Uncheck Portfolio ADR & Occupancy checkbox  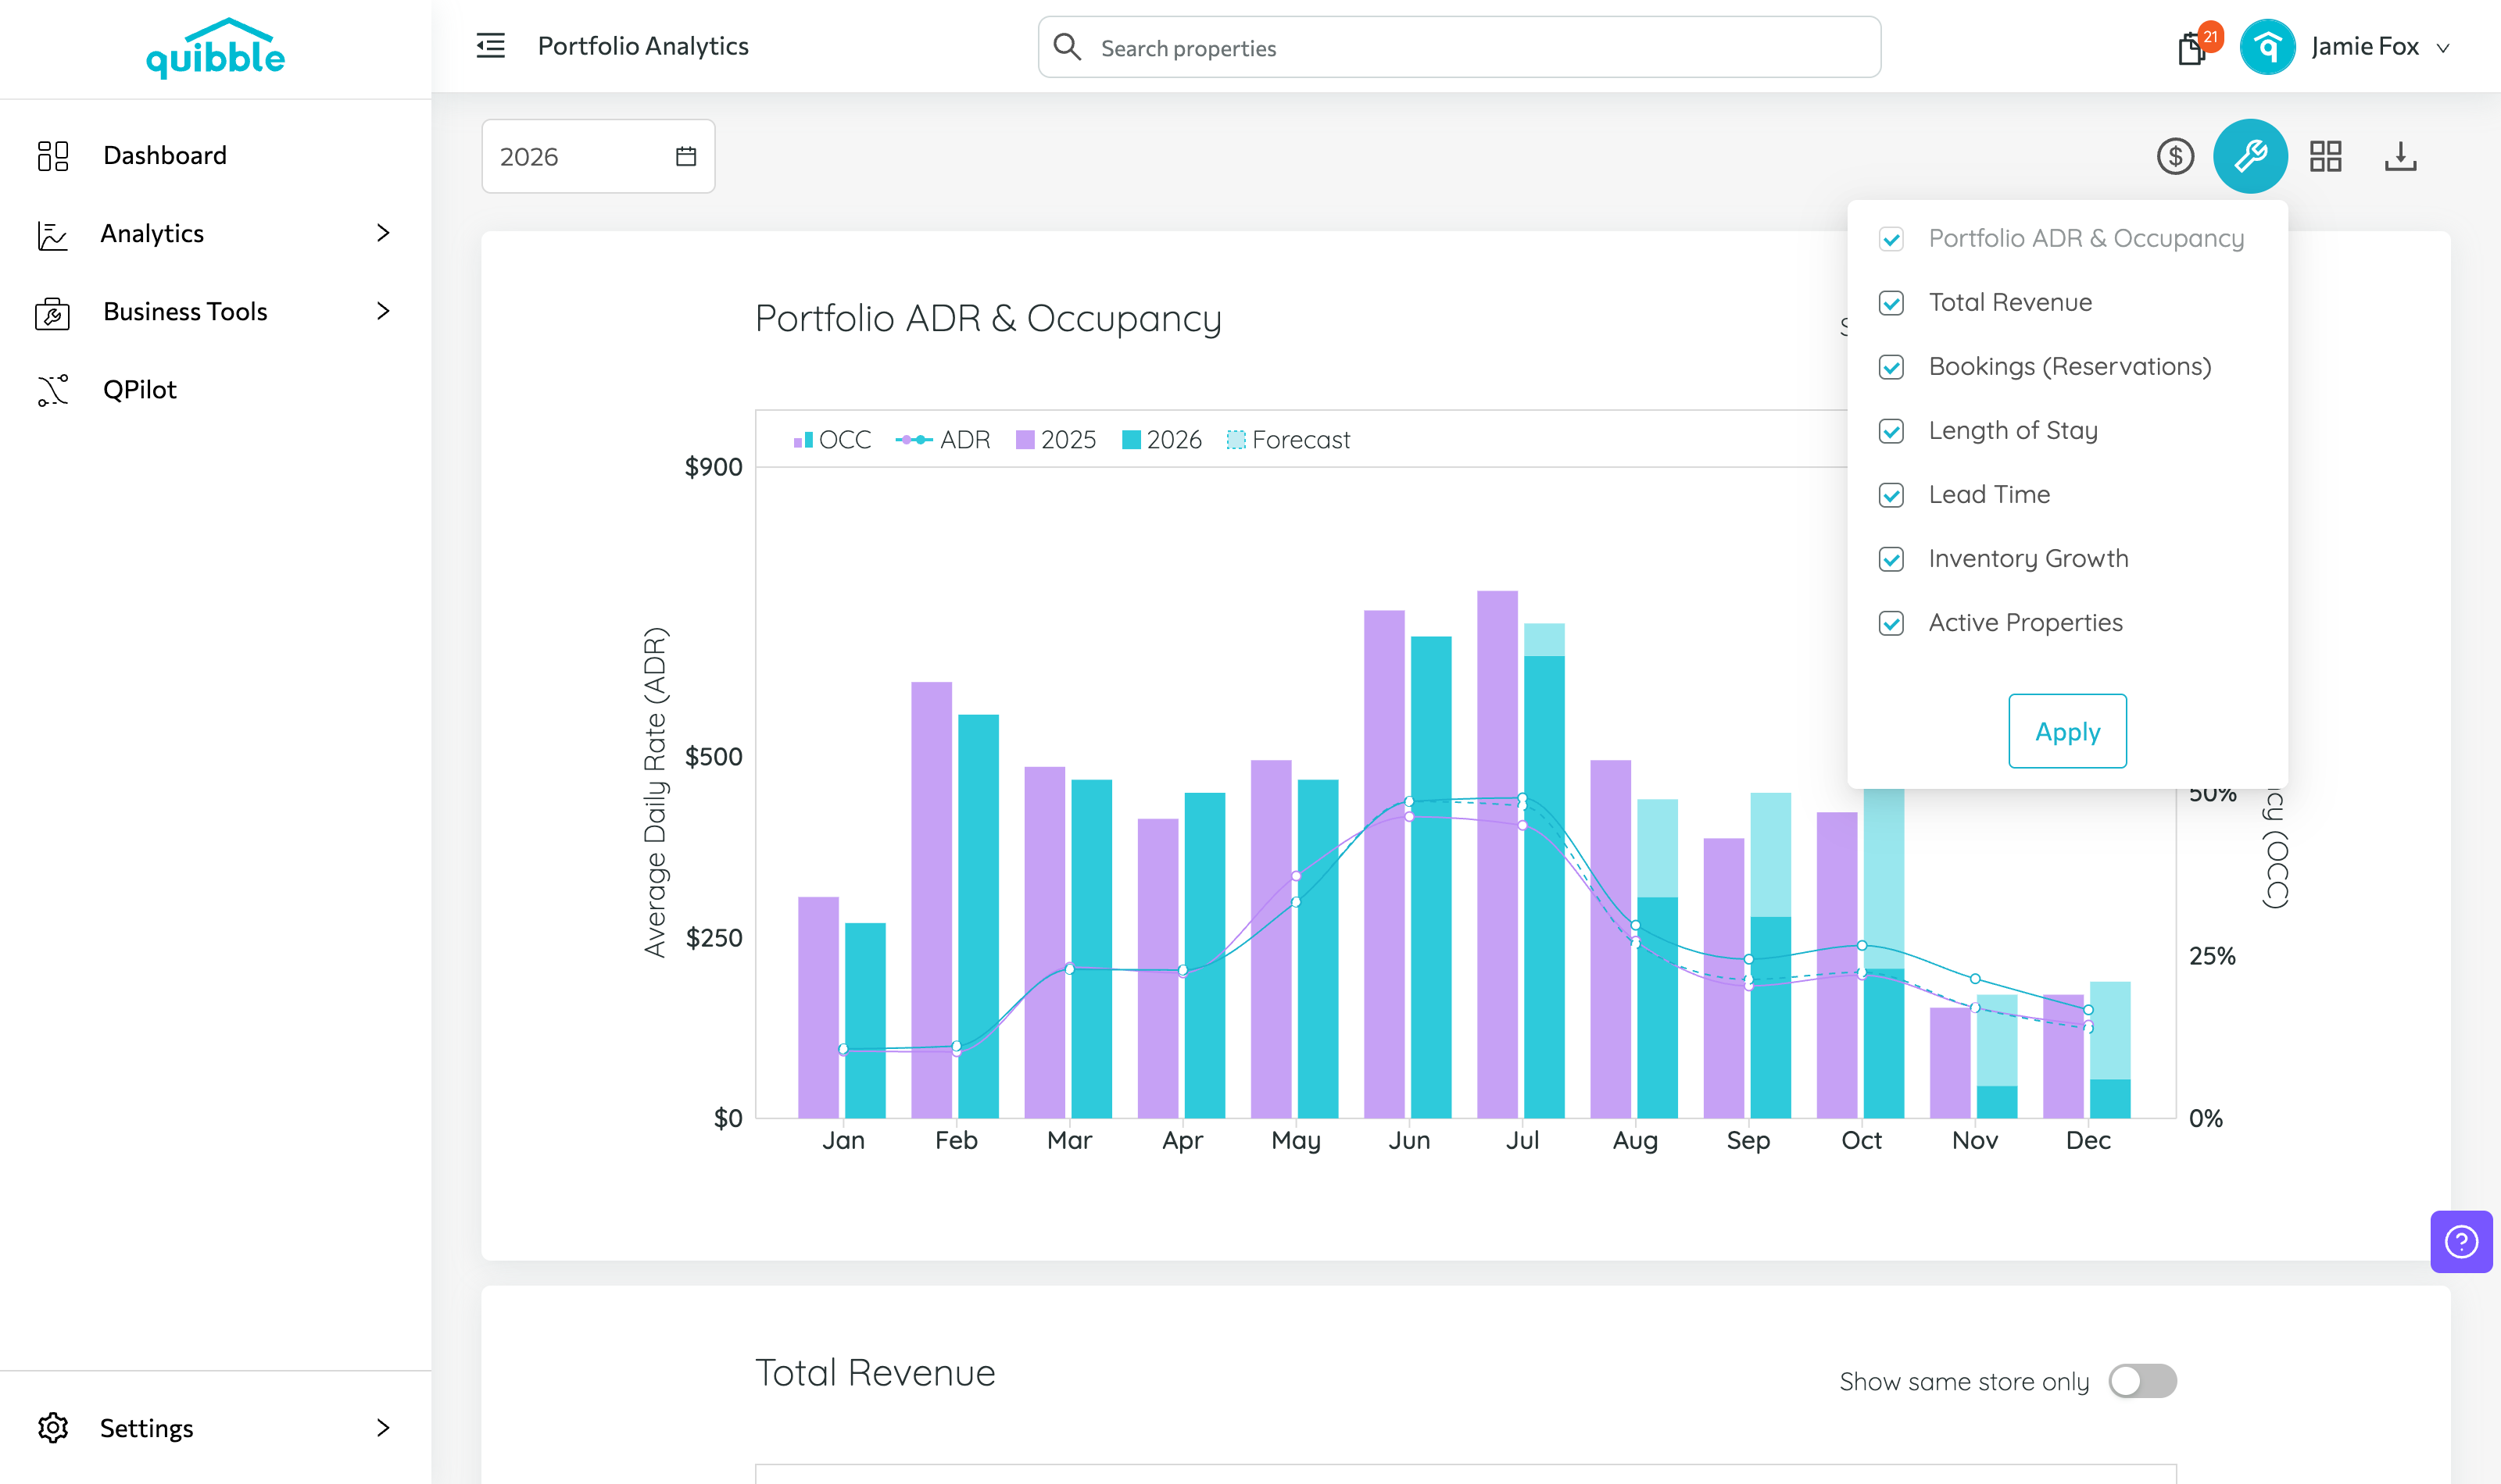click(1891, 239)
